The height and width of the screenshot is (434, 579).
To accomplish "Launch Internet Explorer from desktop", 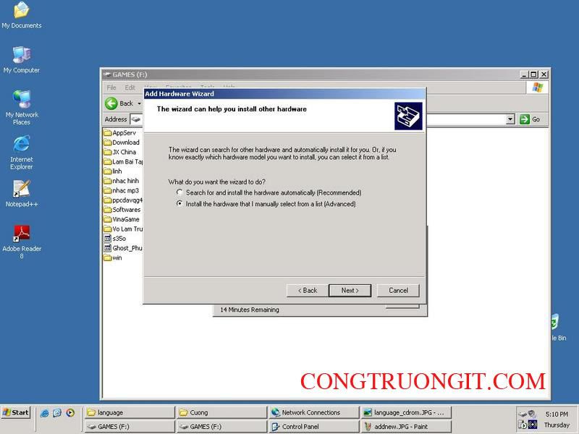I will pos(22,153).
